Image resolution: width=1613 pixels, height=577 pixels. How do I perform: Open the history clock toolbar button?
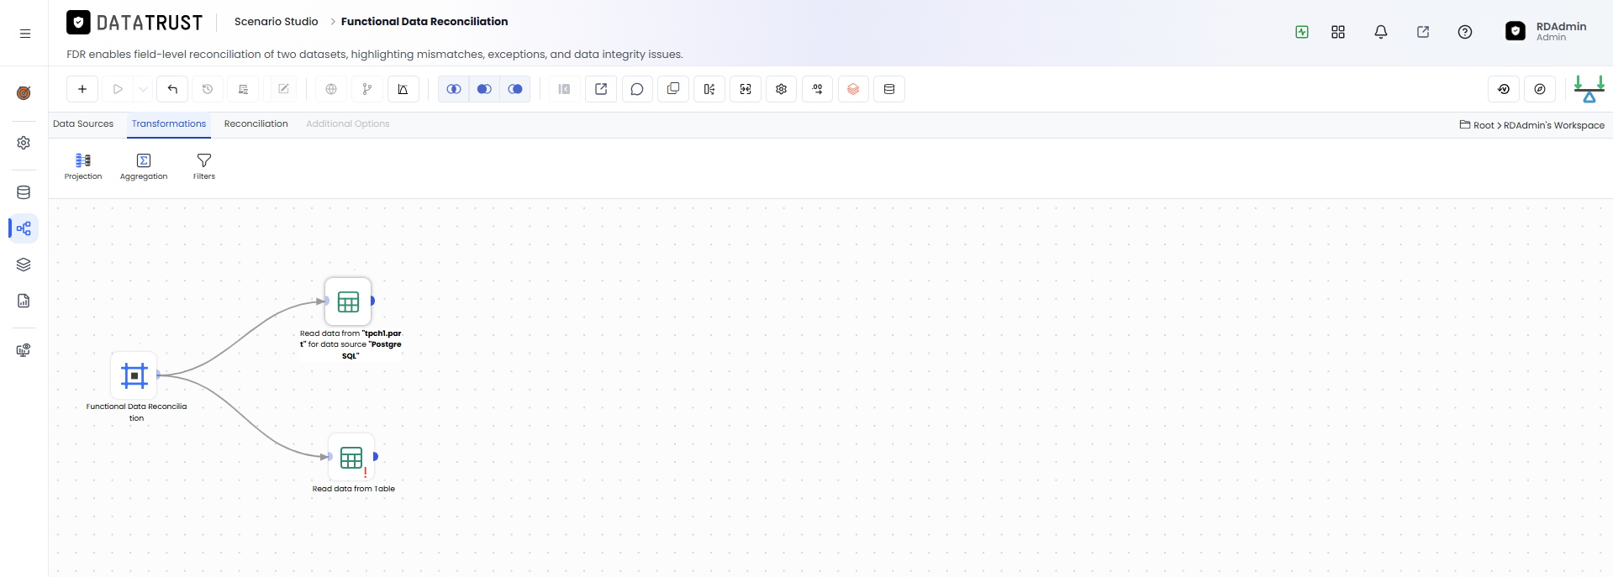click(x=208, y=89)
